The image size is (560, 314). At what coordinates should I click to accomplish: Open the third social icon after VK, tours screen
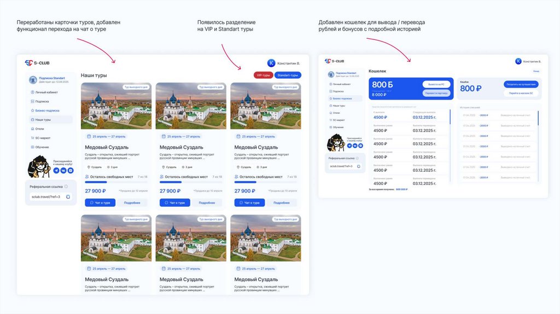click(x=71, y=170)
